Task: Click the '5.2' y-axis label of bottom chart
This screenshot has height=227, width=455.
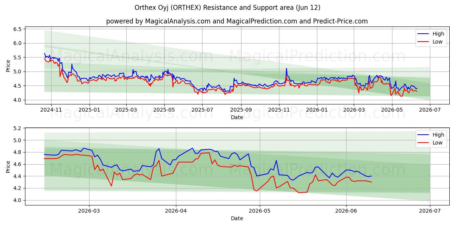Action: [18, 128]
